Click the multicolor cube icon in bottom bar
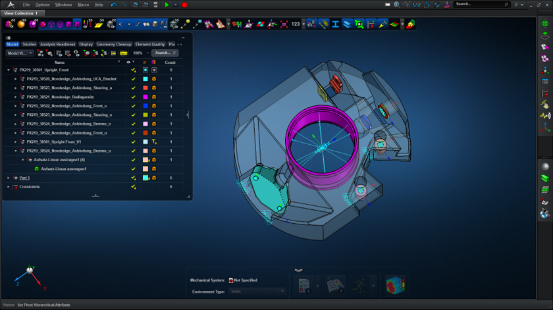The image size is (553, 310). [395, 284]
